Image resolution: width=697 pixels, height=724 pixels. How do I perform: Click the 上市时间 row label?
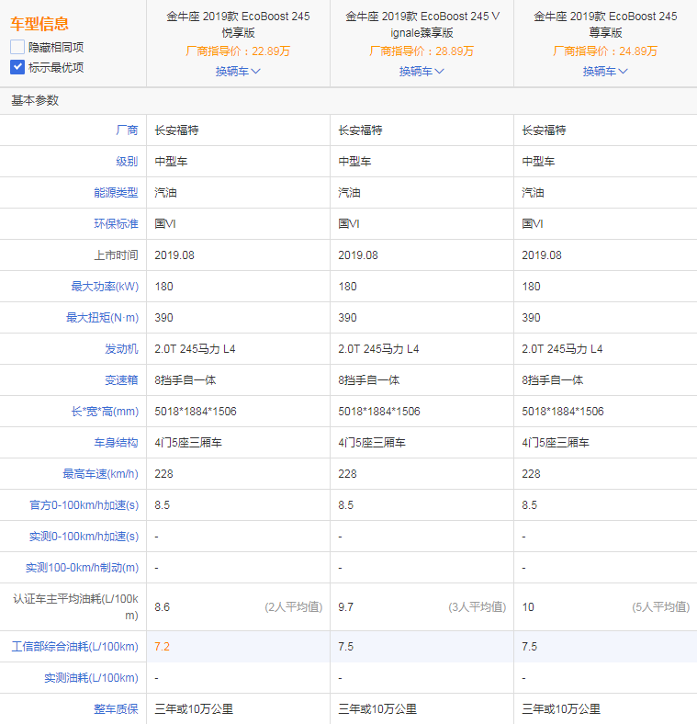pyautogui.click(x=116, y=255)
